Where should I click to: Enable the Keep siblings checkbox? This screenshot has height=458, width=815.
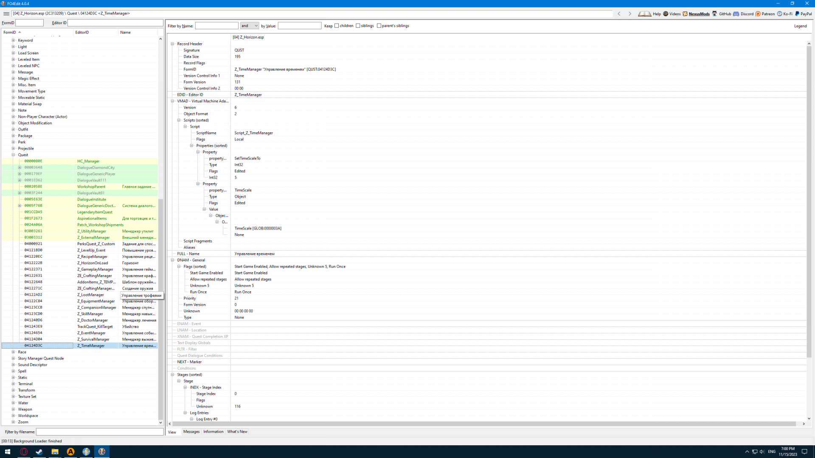[x=358, y=26]
